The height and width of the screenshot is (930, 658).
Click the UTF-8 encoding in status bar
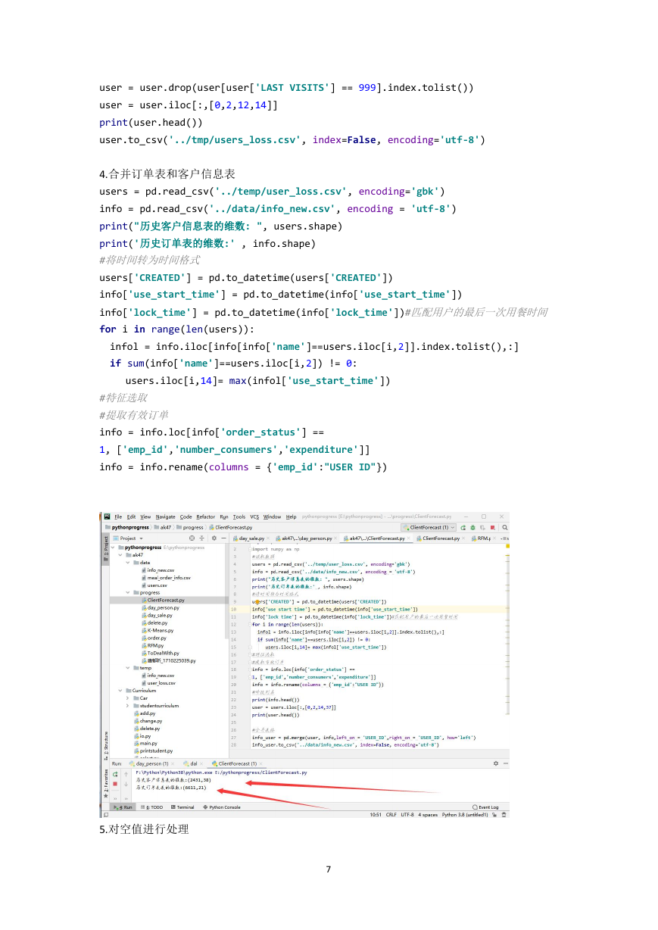[407, 814]
